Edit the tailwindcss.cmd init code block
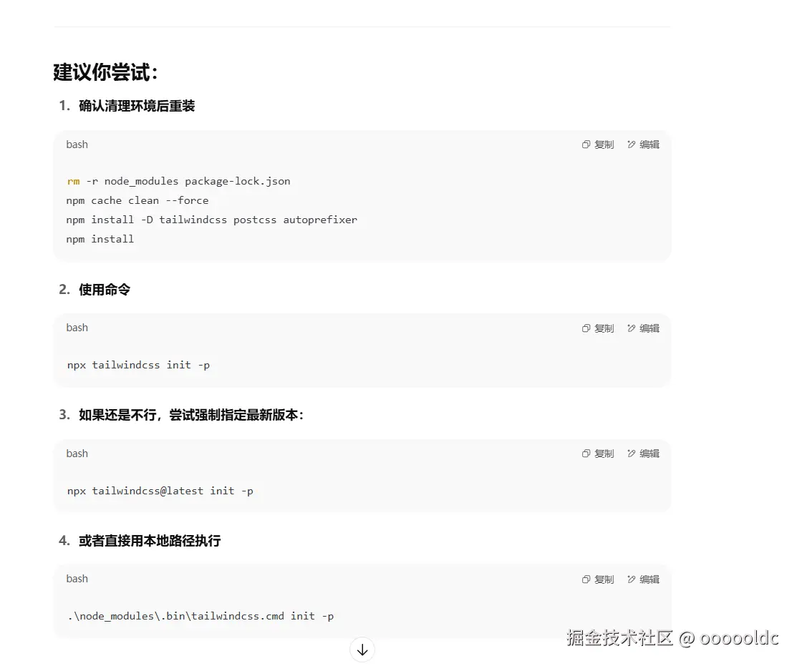Image resolution: width=797 pixels, height=666 pixels. 643,579
